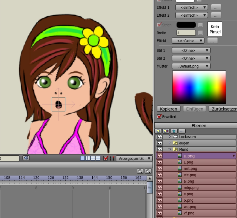This screenshot has width=237, height=218.
Task: Toggle visibility of L.png layer
Action: tap(160, 162)
